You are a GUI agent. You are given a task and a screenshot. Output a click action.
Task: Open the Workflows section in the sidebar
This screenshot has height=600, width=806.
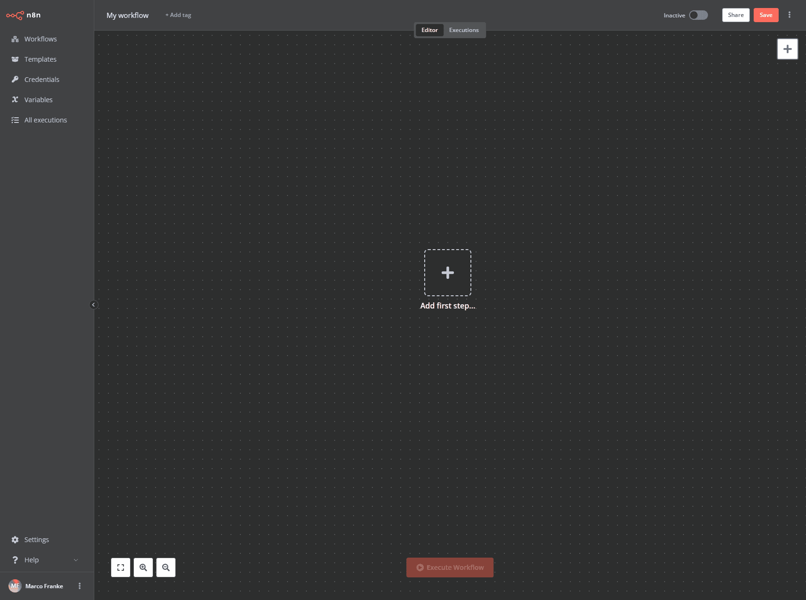[40, 39]
